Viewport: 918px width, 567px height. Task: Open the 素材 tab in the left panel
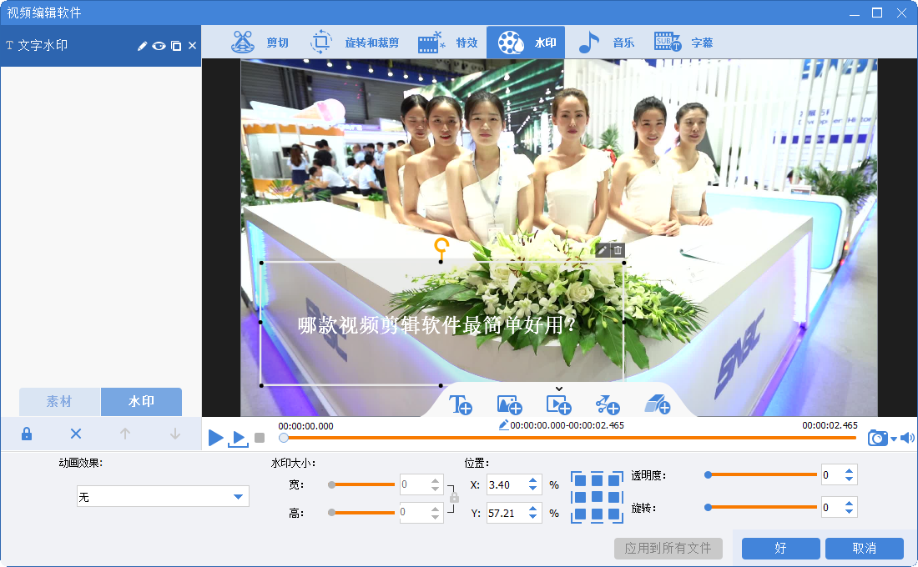[59, 402]
